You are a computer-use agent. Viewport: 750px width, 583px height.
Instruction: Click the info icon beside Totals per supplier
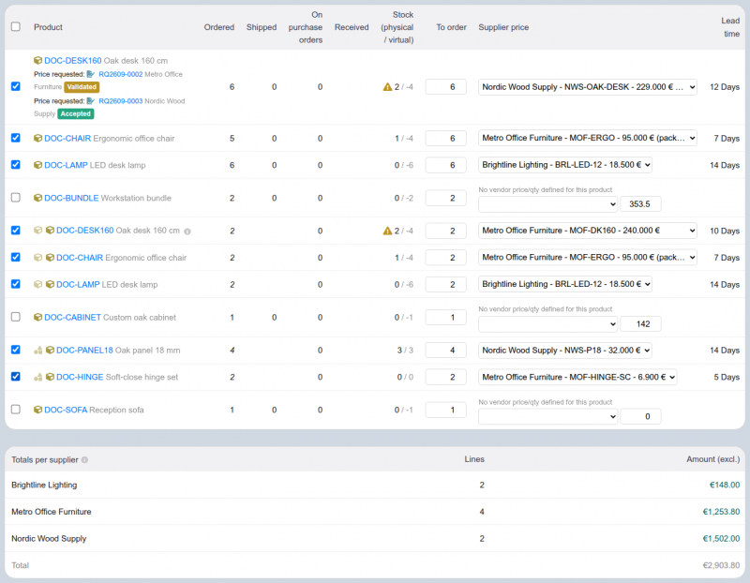coord(84,460)
